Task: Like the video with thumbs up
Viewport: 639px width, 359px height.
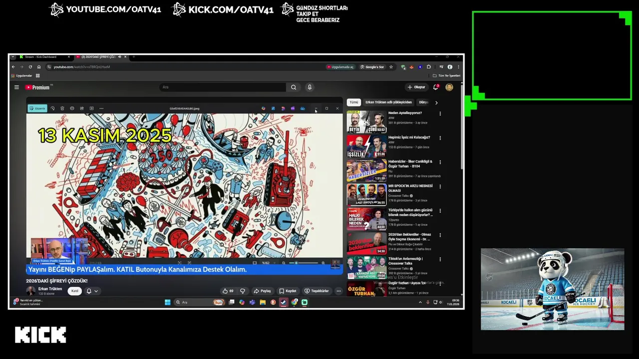Action: click(x=228, y=291)
